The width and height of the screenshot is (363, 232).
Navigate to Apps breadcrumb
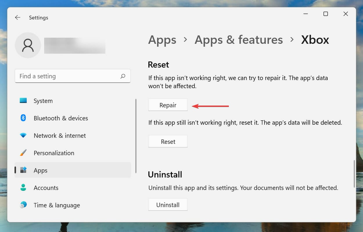162,40
